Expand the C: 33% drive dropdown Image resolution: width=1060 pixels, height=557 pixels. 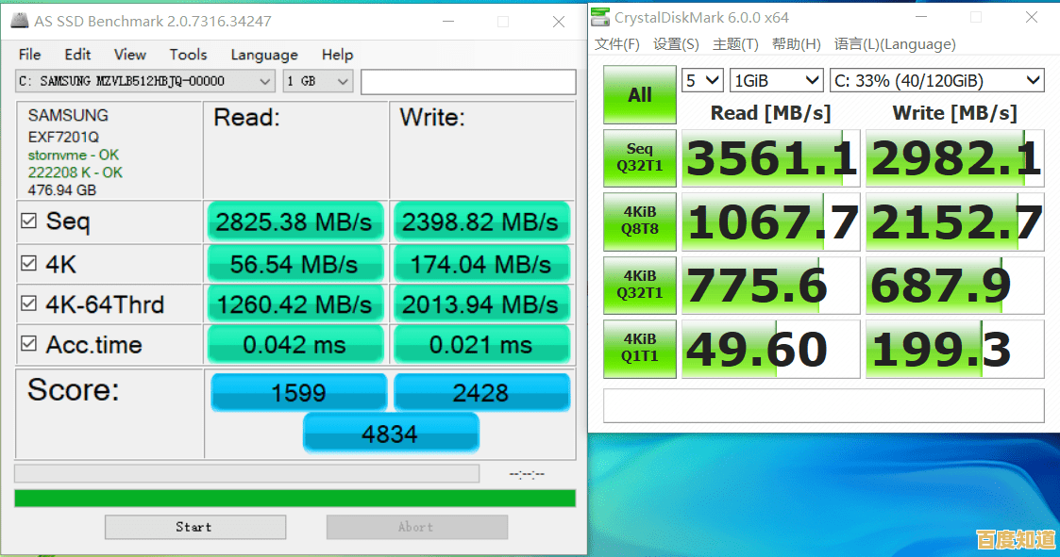(x=936, y=81)
